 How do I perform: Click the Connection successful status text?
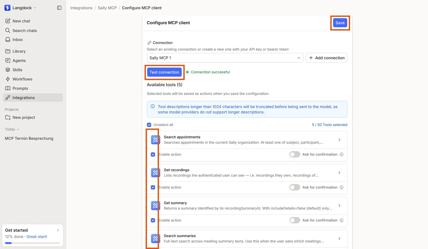210,72
